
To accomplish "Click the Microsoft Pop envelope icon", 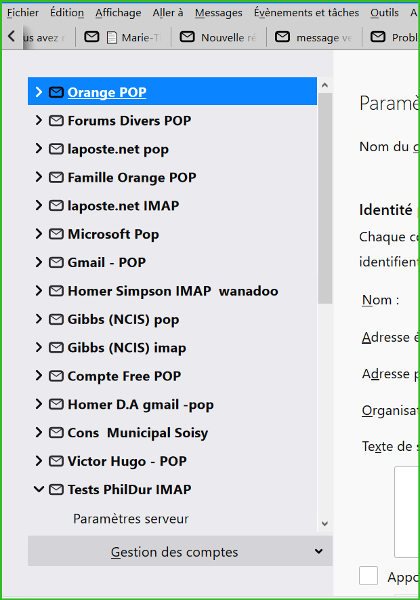I will [x=56, y=234].
